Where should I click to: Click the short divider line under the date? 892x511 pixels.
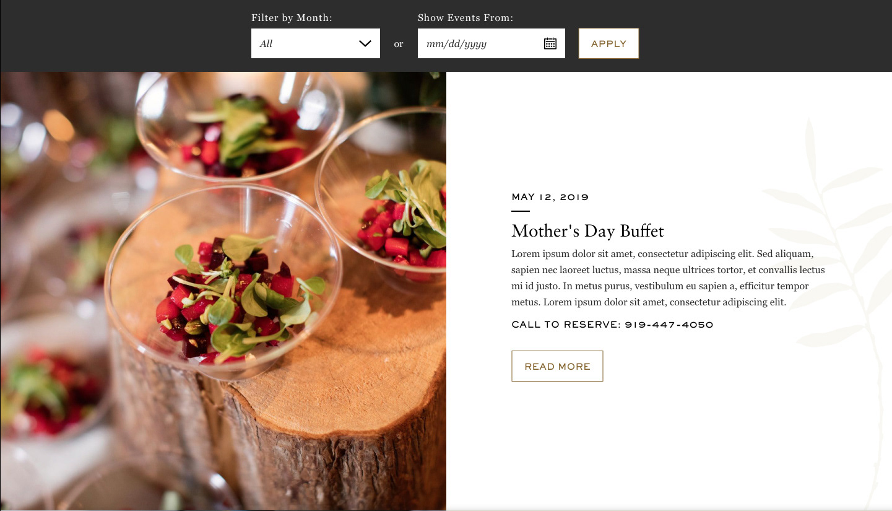(x=520, y=211)
